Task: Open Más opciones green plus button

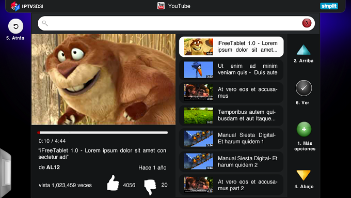Action: coord(304,129)
